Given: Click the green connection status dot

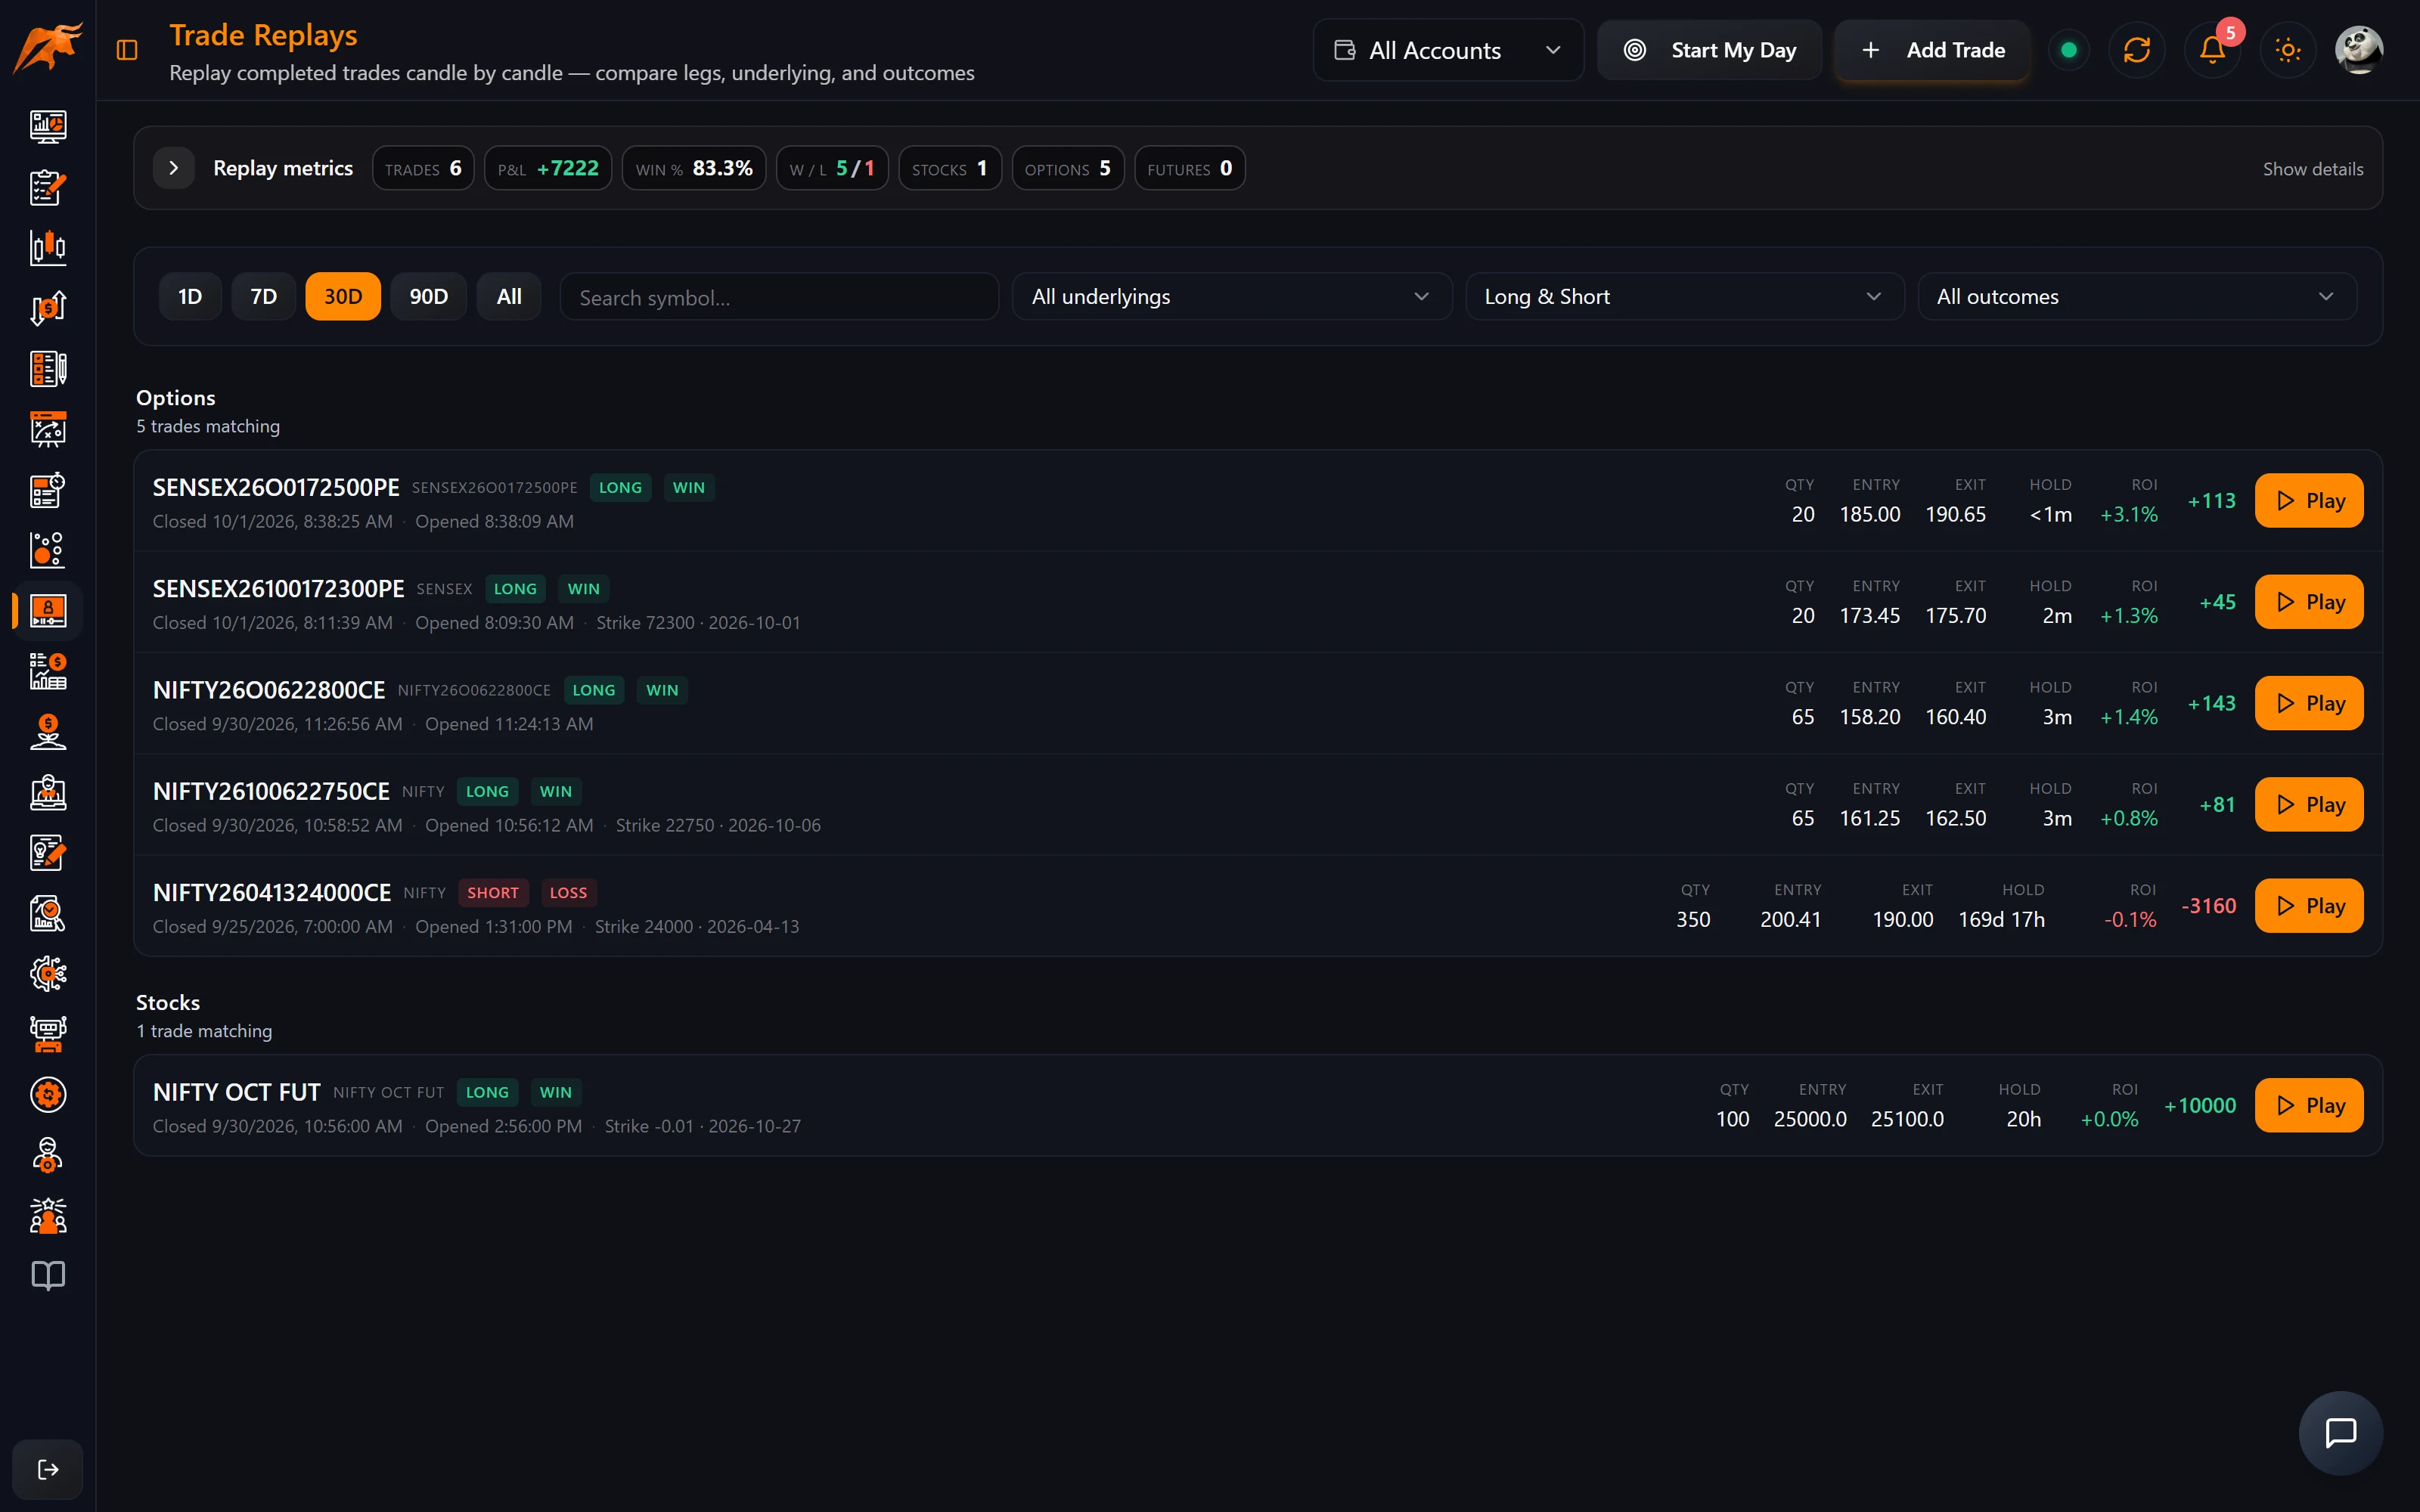Looking at the screenshot, I should pos(2069,50).
